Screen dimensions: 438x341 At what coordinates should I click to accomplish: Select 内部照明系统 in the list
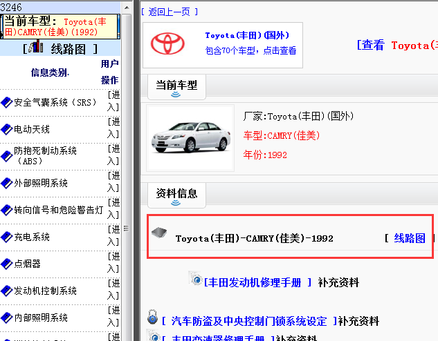(41, 318)
